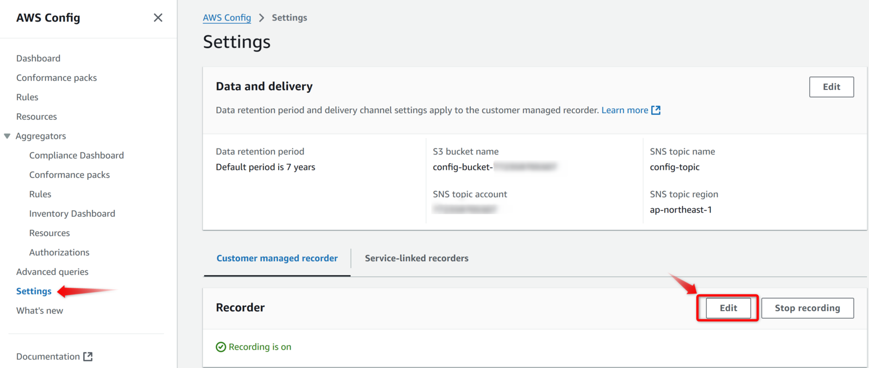Screen dimensions: 869x368
Task: Open the What's new page
Action: pyautogui.click(x=40, y=311)
